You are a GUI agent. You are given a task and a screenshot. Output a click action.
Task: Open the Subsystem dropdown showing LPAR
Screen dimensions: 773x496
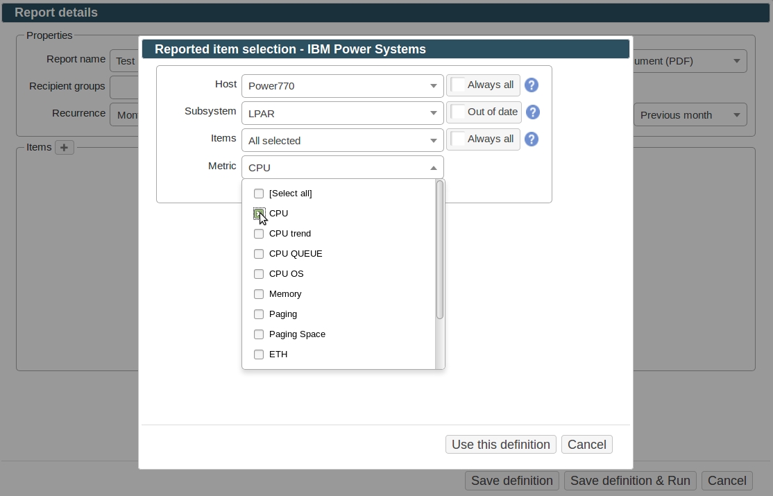click(343, 113)
